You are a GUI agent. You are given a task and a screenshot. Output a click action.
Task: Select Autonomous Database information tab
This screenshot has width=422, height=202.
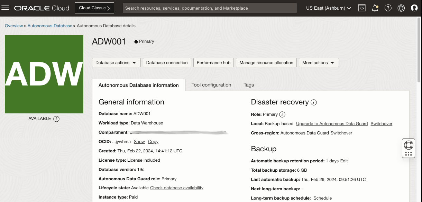click(139, 85)
